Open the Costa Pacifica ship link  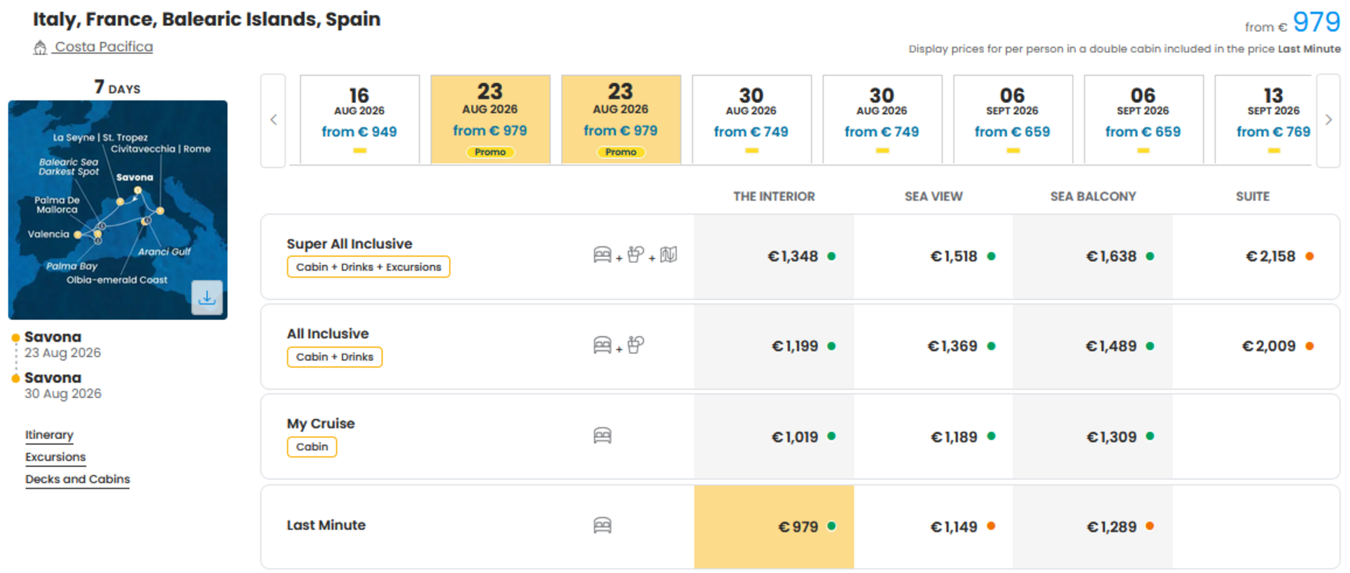[104, 47]
